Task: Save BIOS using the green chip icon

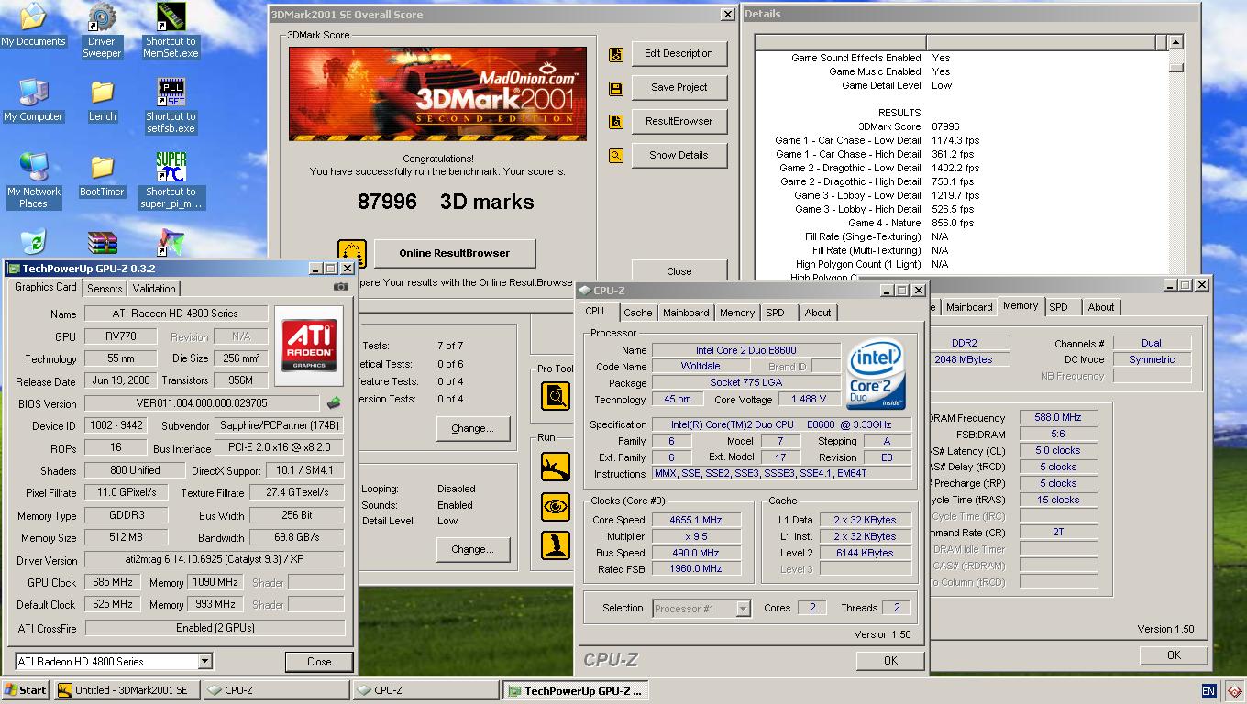Action: click(x=335, y=403)
